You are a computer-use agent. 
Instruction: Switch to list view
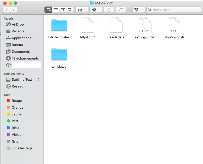point(56,10)
